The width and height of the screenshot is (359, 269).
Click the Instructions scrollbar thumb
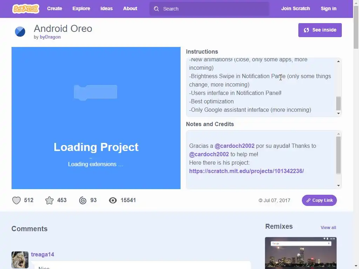[x=338, y=103]
